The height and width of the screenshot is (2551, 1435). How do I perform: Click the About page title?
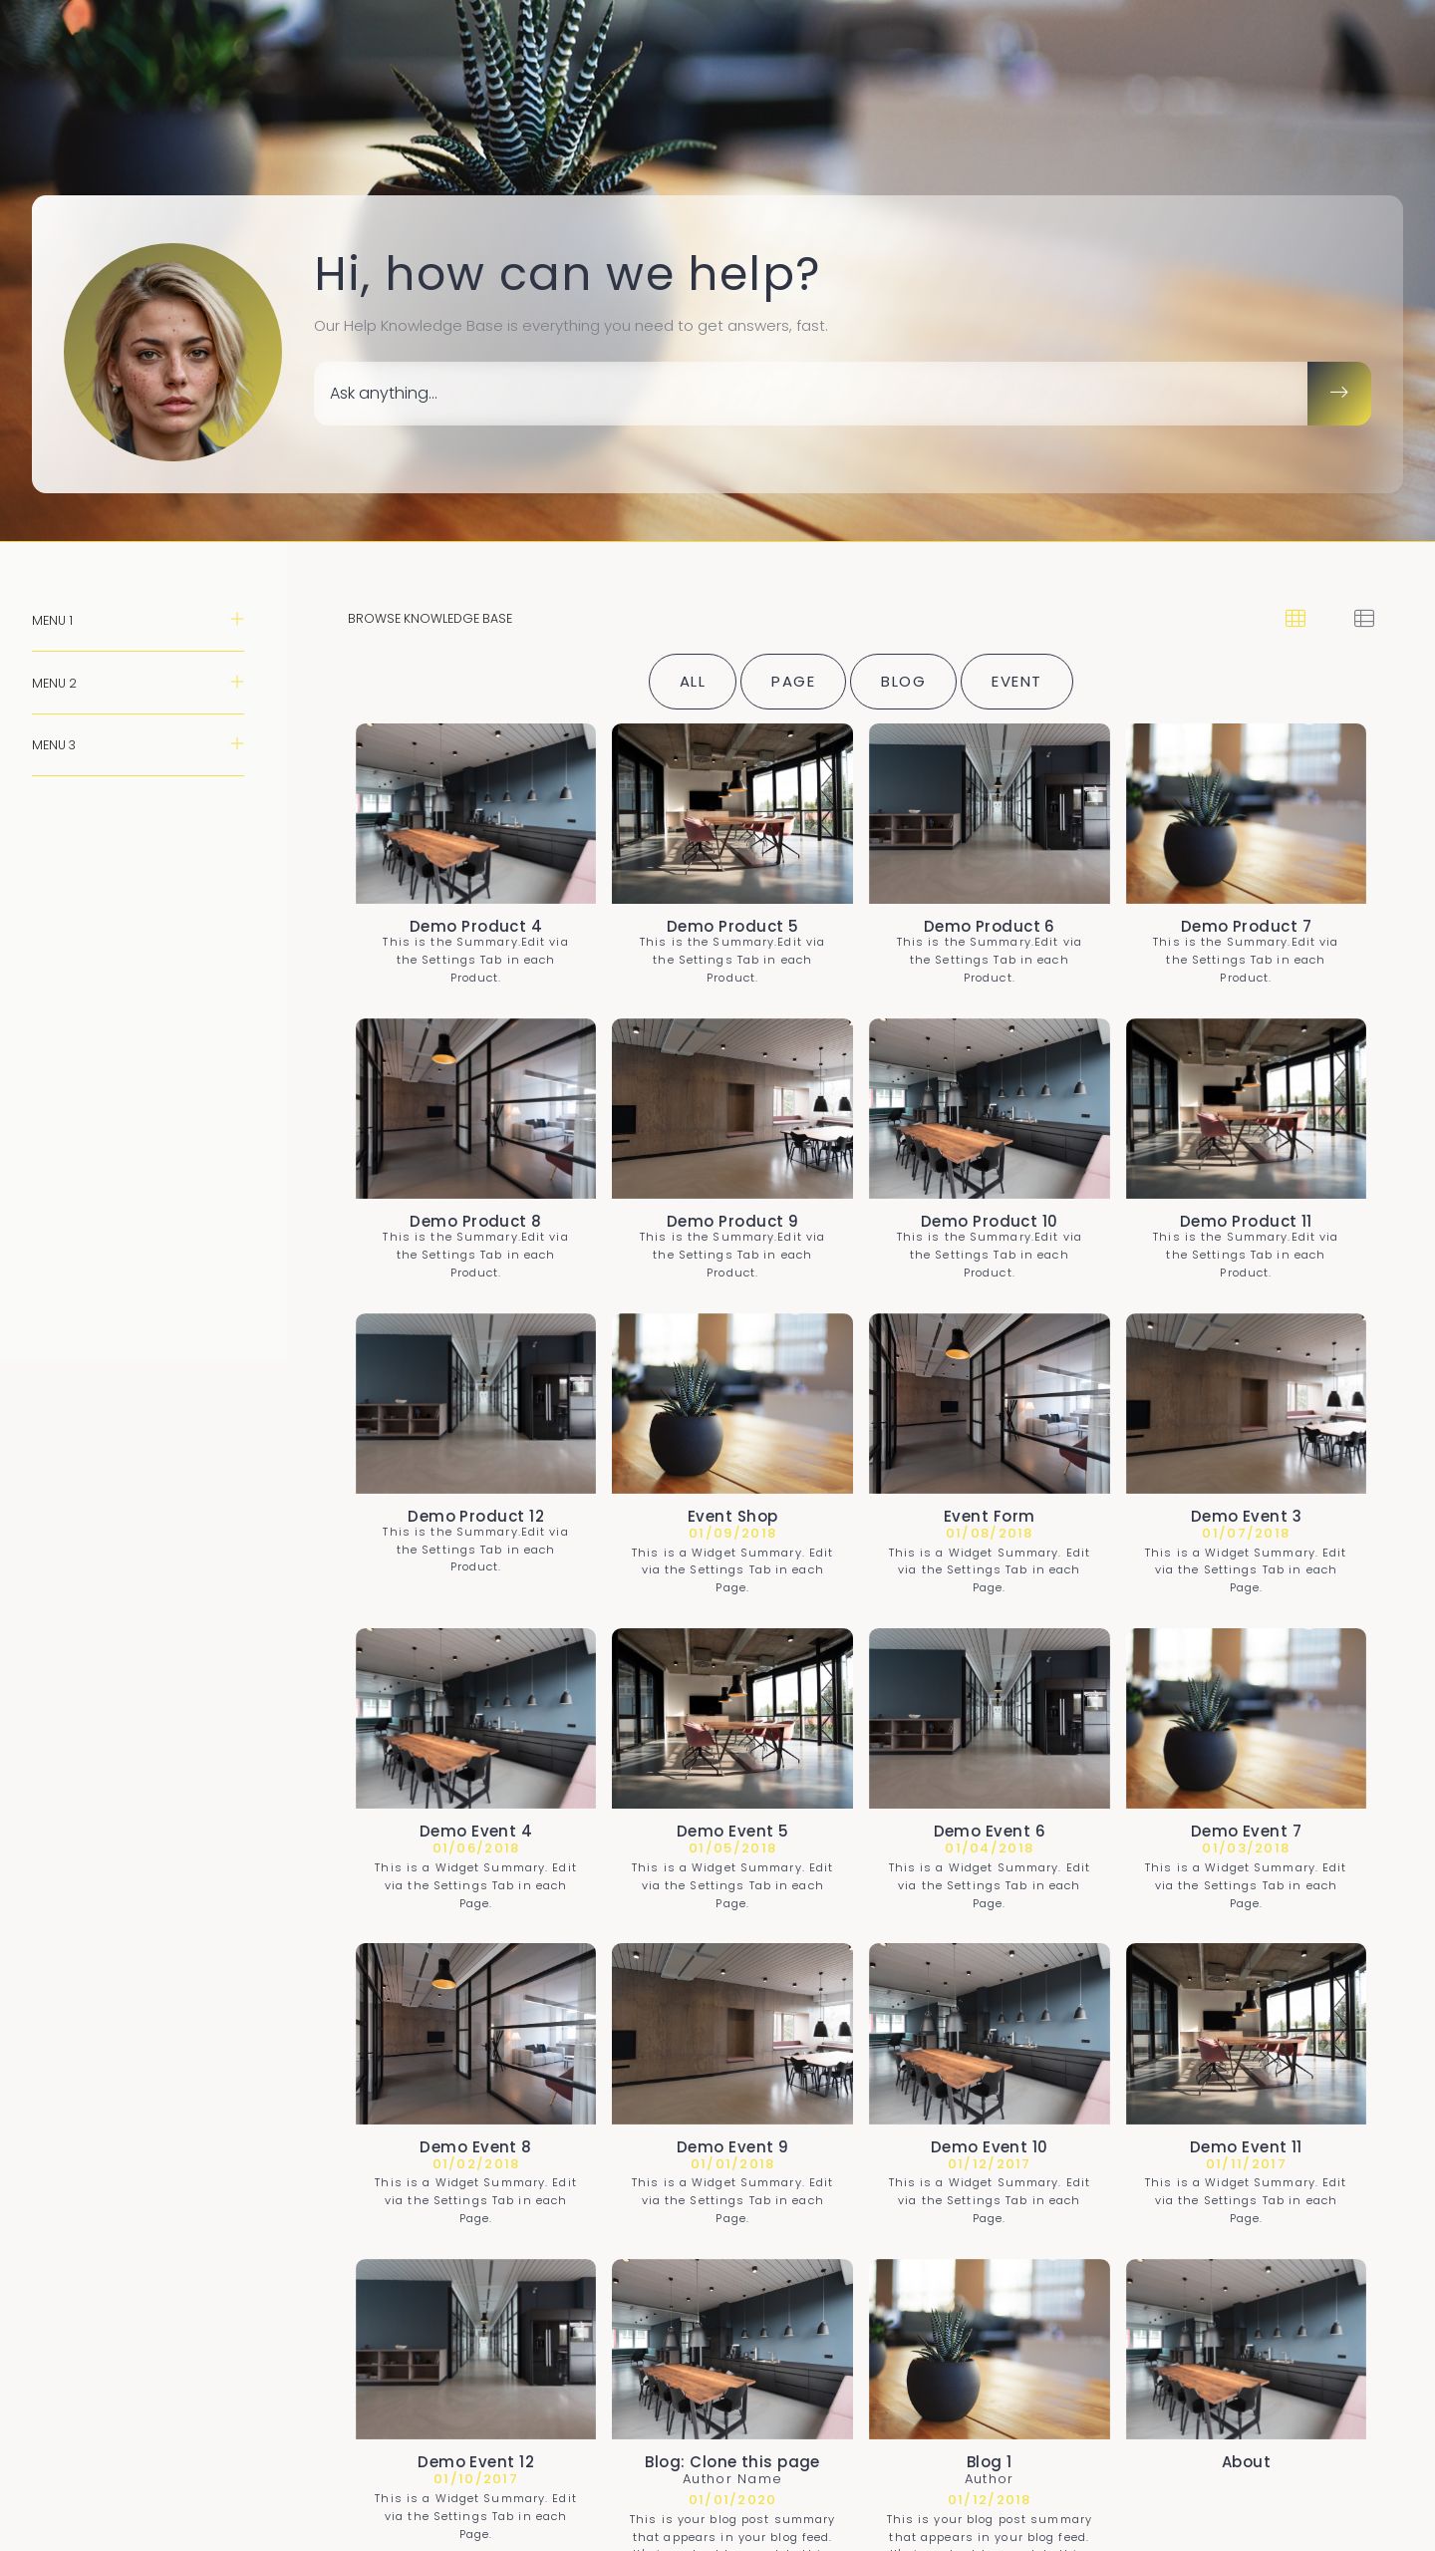1246,2461
